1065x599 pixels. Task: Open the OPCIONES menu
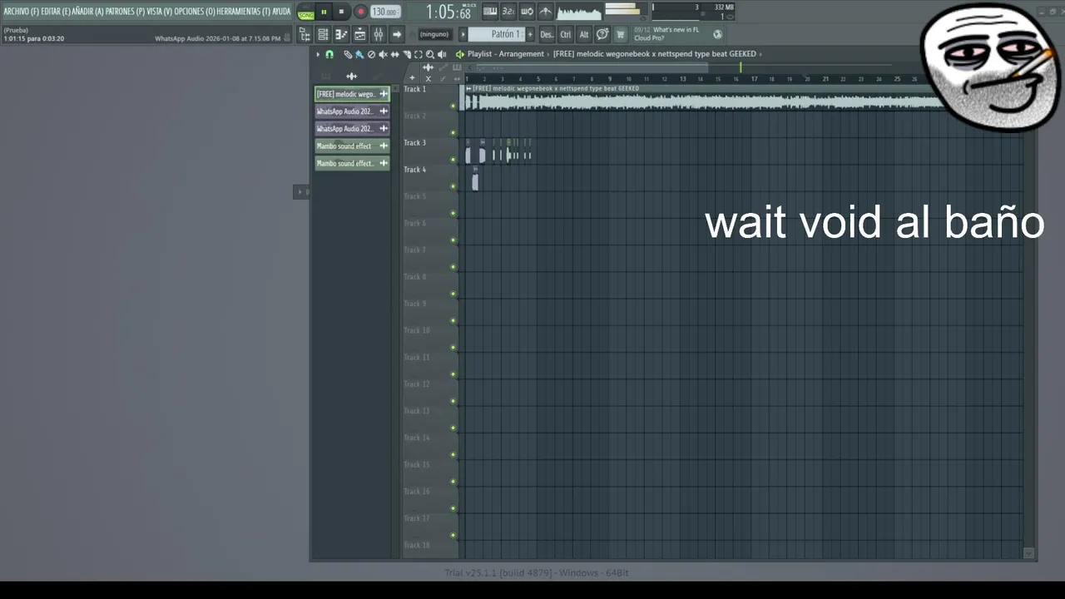point(195,12)
